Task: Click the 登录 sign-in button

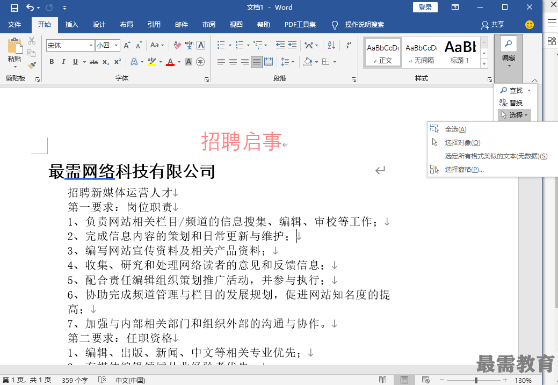Action: coord(425,7)
